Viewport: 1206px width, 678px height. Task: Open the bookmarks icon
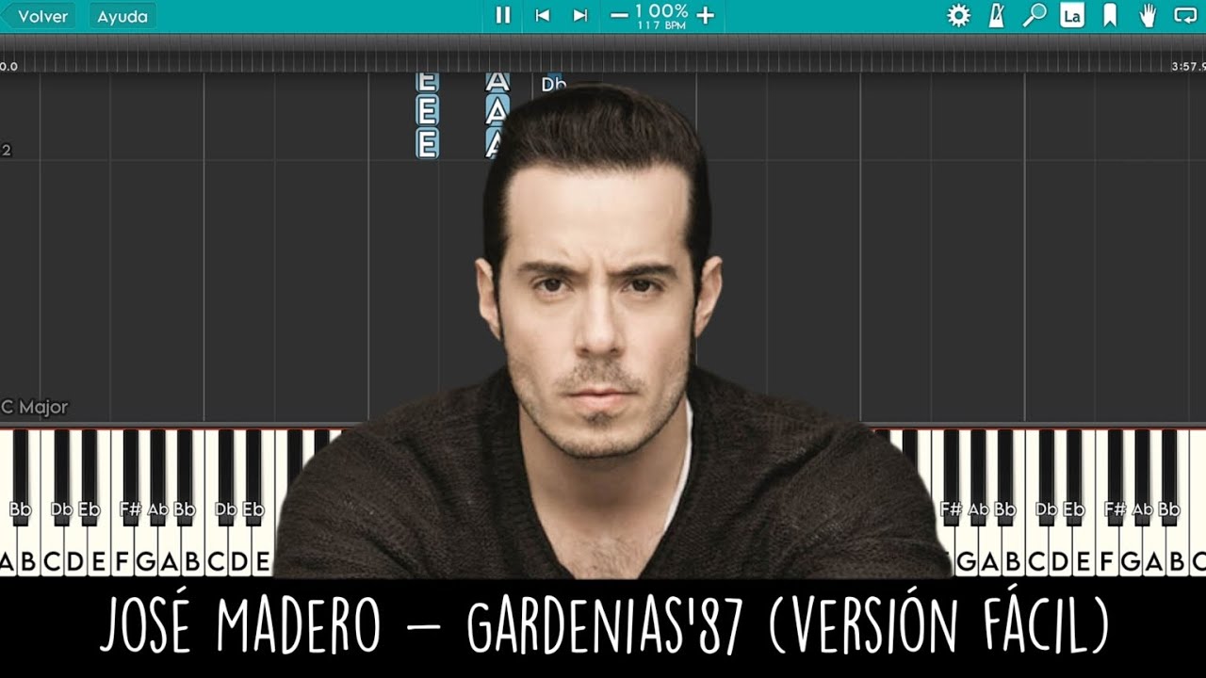point(1111,15)
